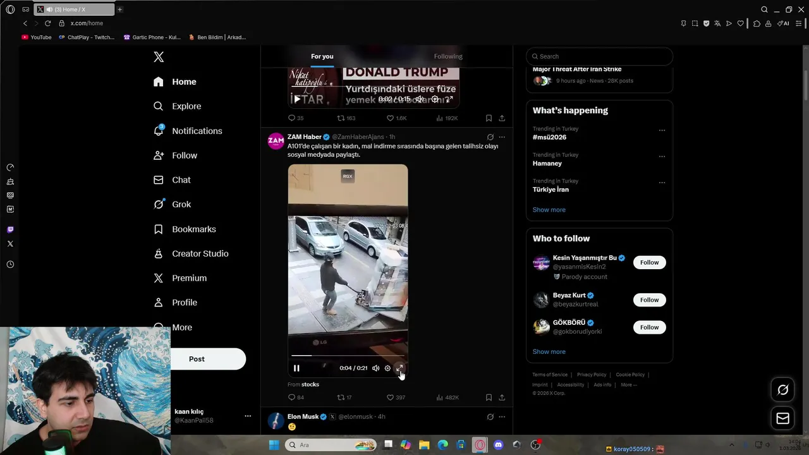Open Home from the left navigation
Screen dimensions: 809x455
(x=175, y=82)
